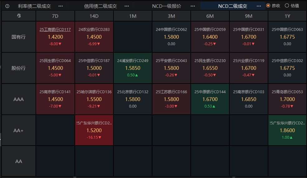Click the 25青岛银行CD053 cell
Viewport: 307px width, 178px height.
287,99
